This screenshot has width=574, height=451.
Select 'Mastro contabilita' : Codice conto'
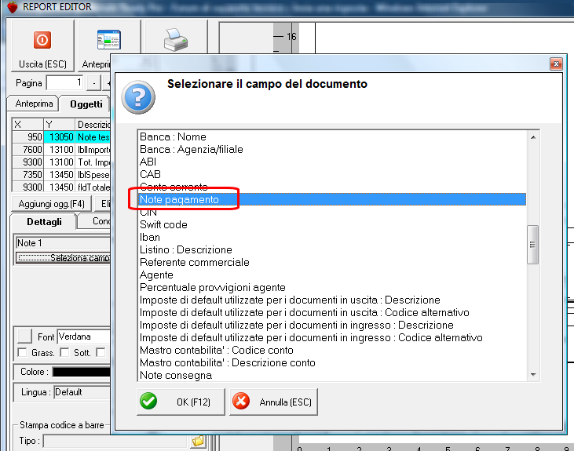coord(332,350)
